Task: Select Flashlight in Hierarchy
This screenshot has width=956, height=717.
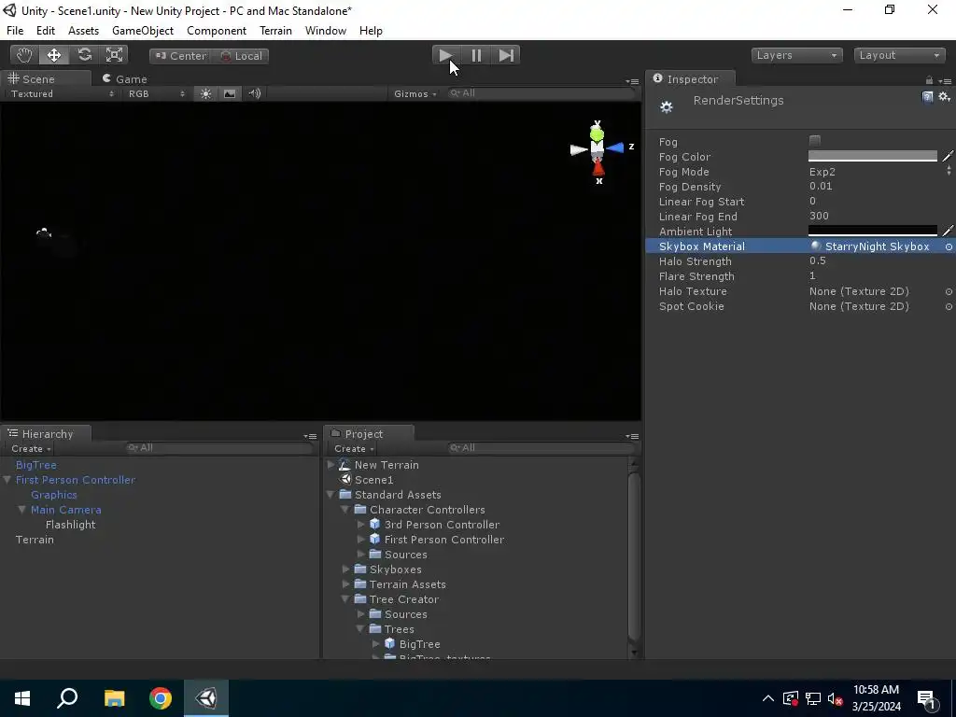Action: [71, 525]
